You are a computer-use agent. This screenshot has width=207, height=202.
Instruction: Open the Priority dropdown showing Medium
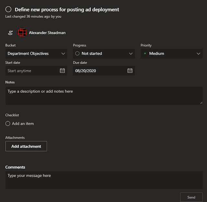click(x=171, y=54)
